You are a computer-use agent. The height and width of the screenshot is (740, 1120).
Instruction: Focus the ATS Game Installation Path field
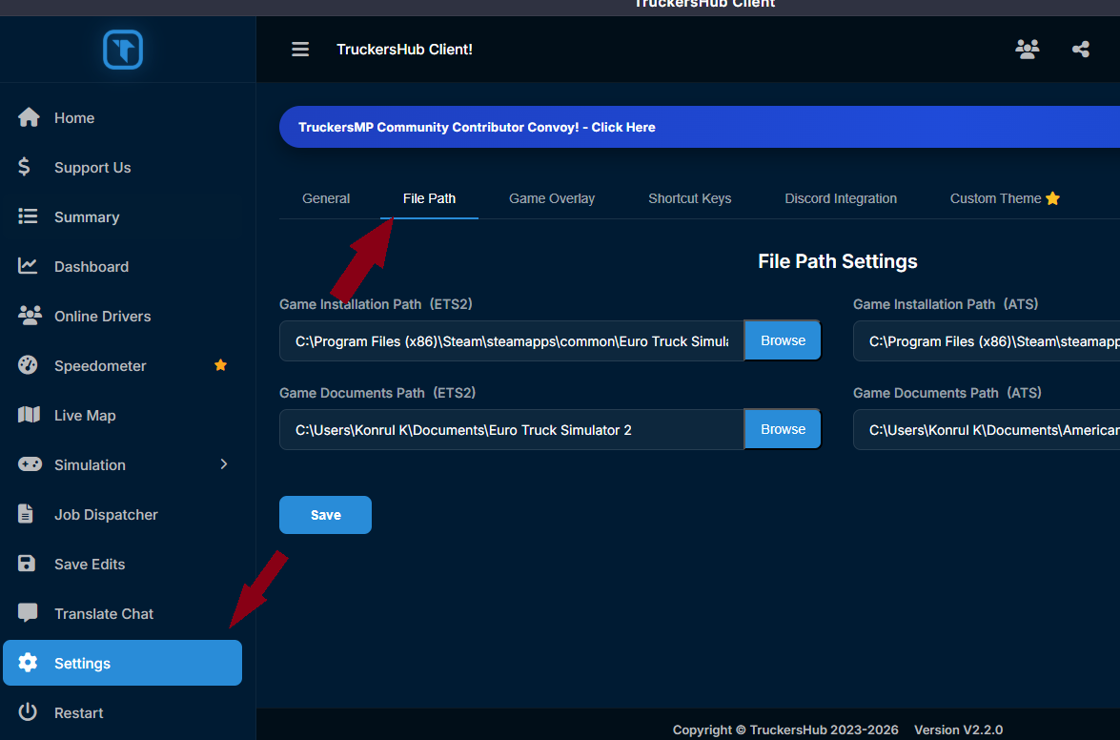pyautogui.click(x=987, y=340)
